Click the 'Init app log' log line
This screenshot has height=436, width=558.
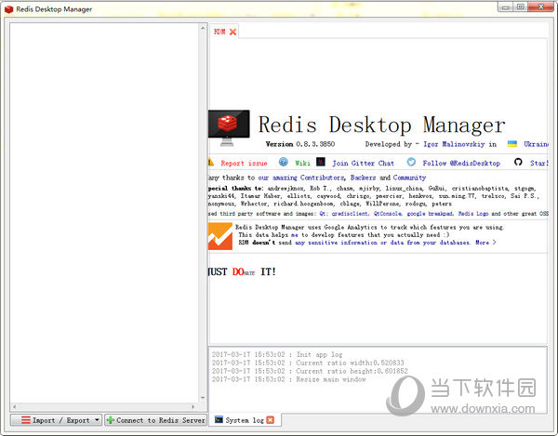point(277,354)
